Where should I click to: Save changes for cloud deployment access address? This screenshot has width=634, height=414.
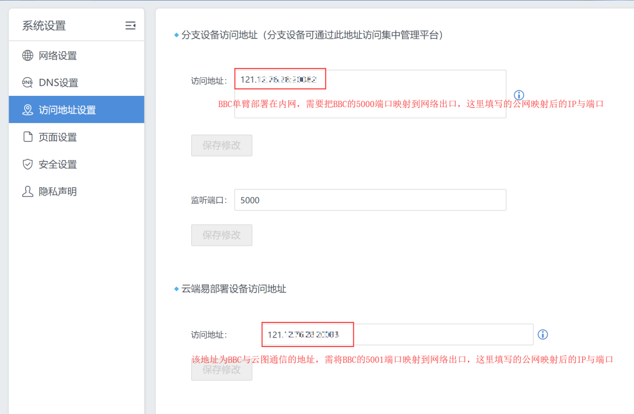[x=221, y=370]
